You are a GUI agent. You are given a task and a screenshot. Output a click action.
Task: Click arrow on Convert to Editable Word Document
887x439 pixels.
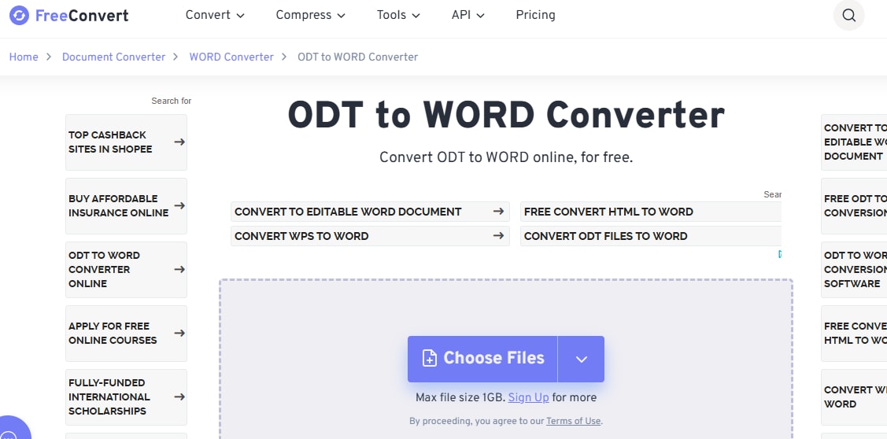pyautogui.click(x=497, y=212)
